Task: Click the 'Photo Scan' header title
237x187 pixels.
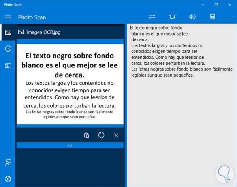Action: point(32,17)
